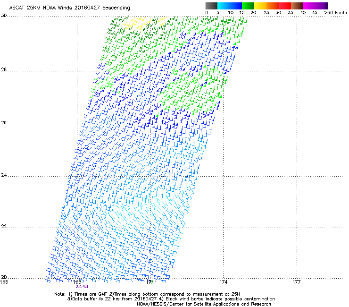Click the latitude axis label '20'
This screenshot has width=349, height=307.
[4, 277]
